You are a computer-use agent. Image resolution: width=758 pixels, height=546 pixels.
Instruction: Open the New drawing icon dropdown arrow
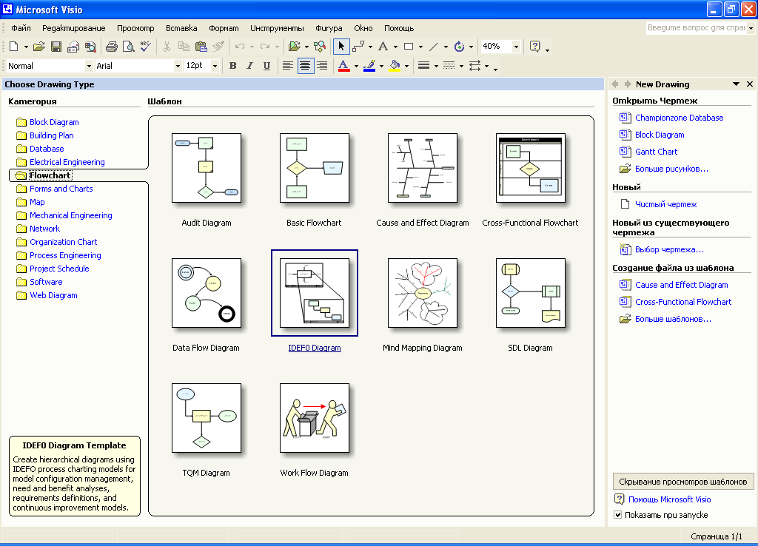click(x=26, y=47)
